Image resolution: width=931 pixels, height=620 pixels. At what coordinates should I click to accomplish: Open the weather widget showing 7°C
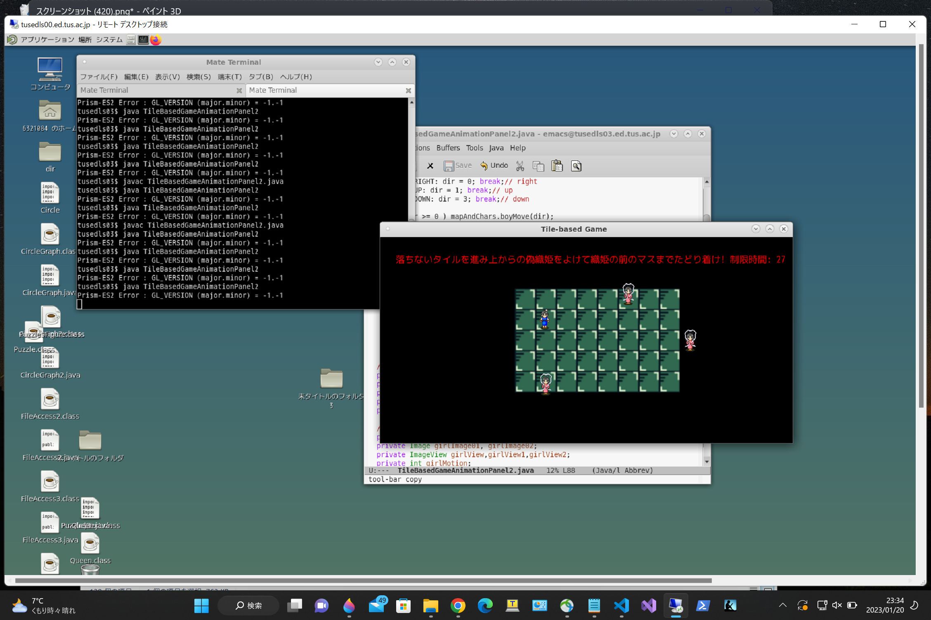coord(43,605)
